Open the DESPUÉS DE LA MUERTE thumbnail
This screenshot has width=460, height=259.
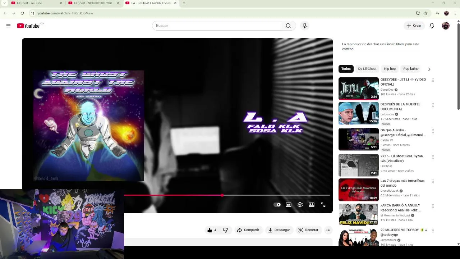click(359, 113)
